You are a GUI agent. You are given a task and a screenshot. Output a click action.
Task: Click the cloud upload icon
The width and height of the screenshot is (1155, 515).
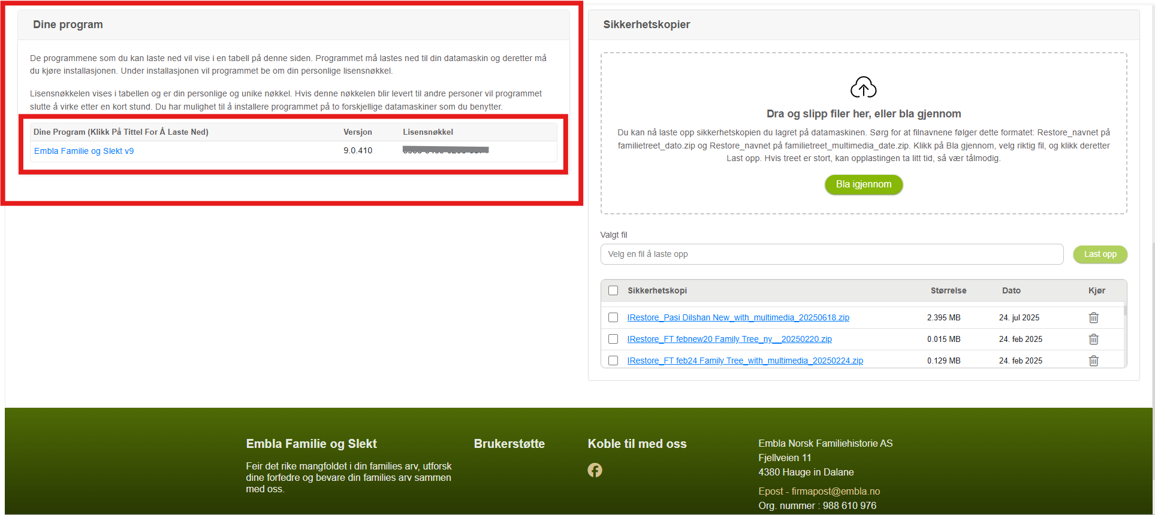(863, 87)
